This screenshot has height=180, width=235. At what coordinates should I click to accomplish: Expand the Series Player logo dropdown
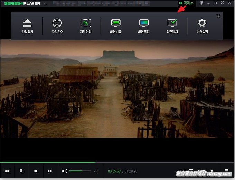(x=45, y=3)
